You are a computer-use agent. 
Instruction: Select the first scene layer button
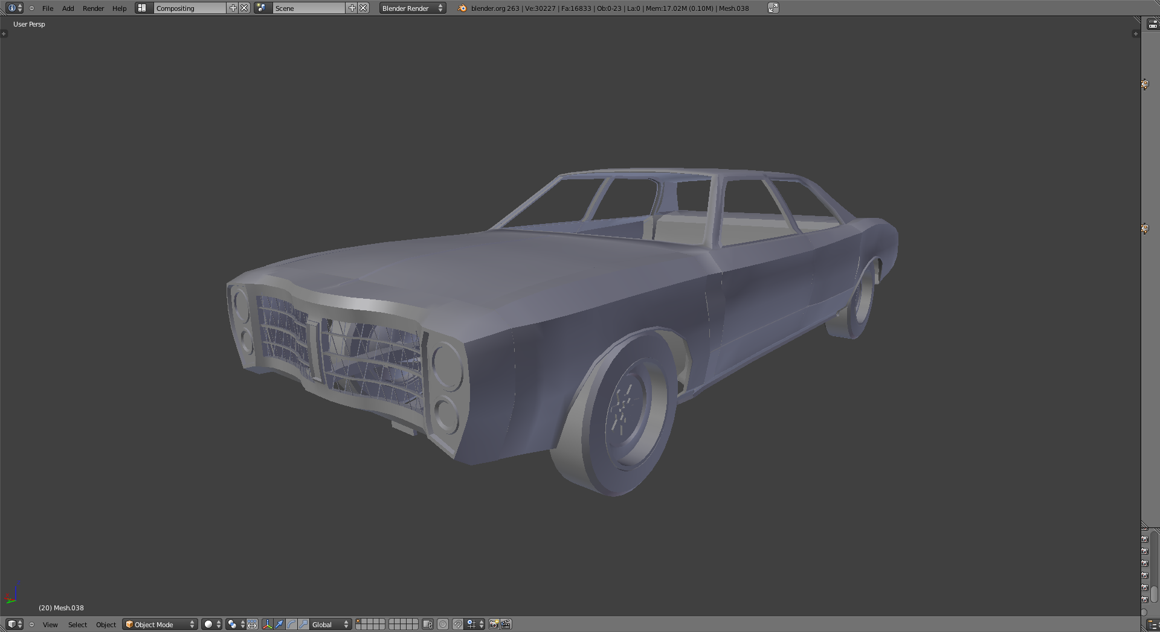point(359,622)
